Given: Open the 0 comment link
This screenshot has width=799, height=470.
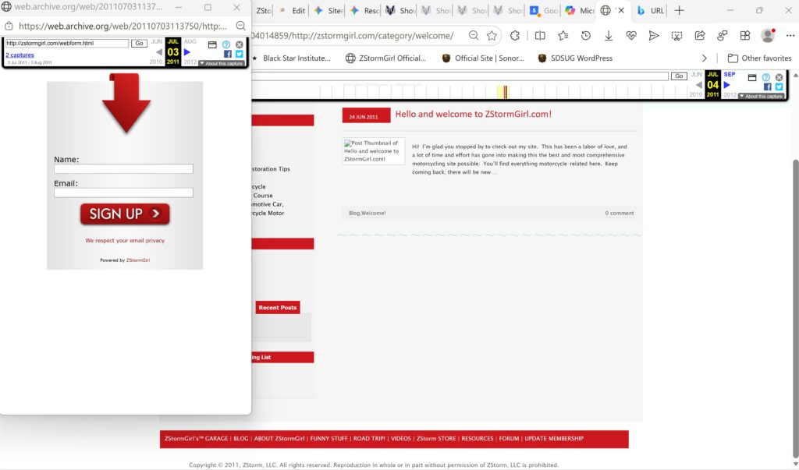Looking at the screenshot, I should pyautogui.click(x=620, y=214).
